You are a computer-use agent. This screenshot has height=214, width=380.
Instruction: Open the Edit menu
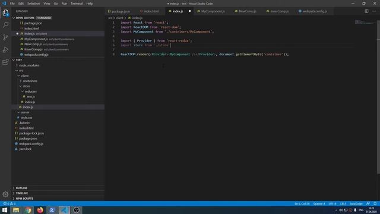click(21, 4)
